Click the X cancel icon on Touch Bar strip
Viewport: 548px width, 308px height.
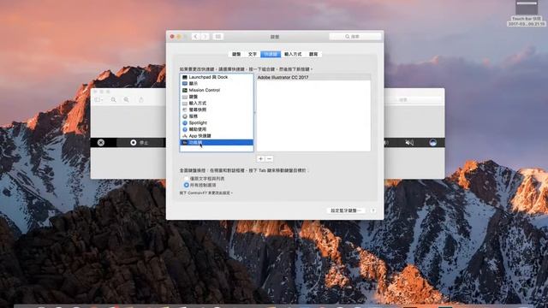pos(101,143)
